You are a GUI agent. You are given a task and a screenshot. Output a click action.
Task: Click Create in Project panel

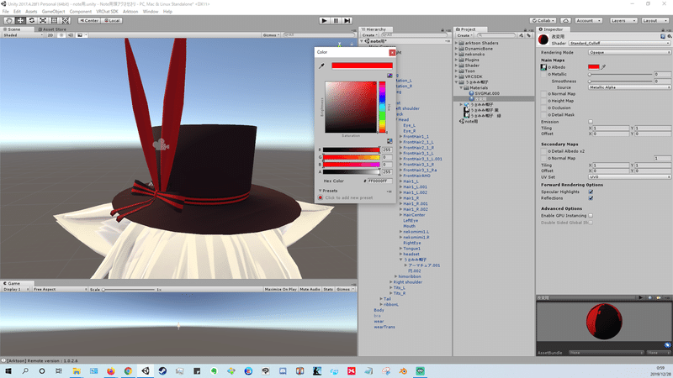click(464, 35)
